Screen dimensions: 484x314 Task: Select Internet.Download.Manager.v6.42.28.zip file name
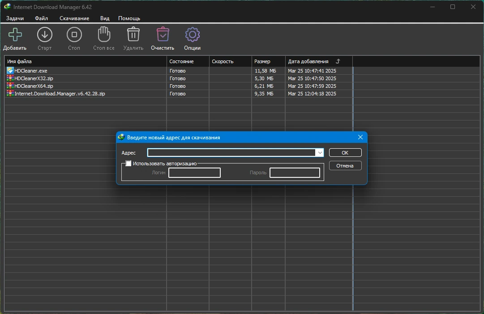[x=60, y=94]
